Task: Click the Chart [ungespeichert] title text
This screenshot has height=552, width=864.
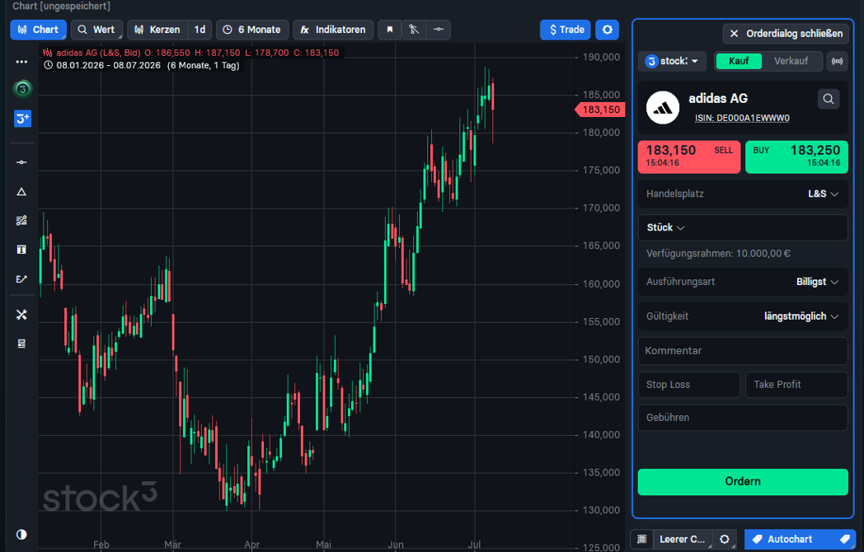Action: 61,6
